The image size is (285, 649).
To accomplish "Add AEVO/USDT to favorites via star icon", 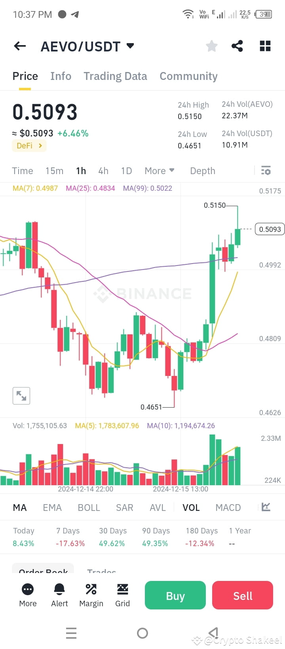I will tap(211, 46).
